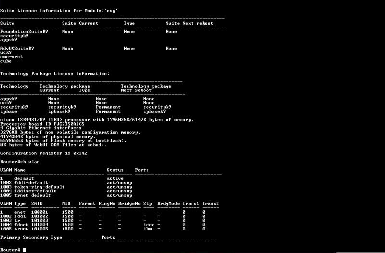Select the FoundationSuiteK9 suite name

click(x=24, y=31)
